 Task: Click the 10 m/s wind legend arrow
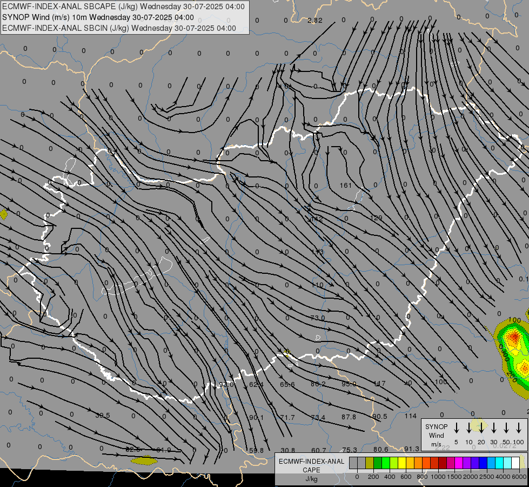coord(468,428)
